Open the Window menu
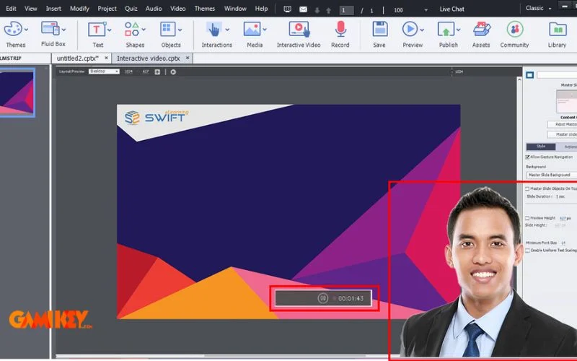Viewport: 577px width, 361px height. click(235, 8)
